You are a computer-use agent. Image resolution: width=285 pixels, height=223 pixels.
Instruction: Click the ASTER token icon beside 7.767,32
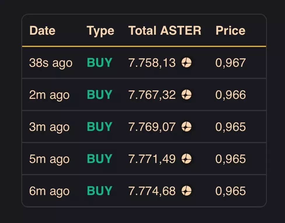[187, 94]
